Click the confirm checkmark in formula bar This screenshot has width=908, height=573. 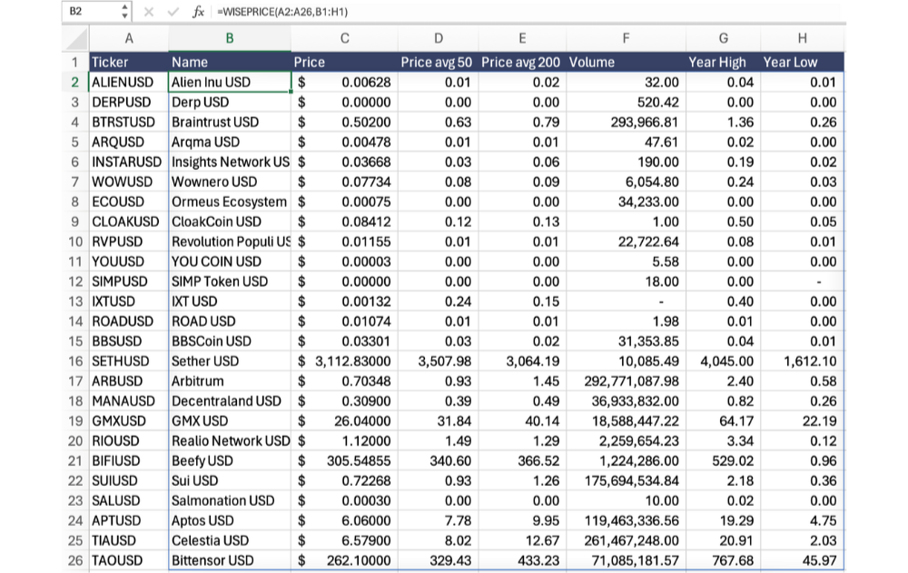[173, 12]
